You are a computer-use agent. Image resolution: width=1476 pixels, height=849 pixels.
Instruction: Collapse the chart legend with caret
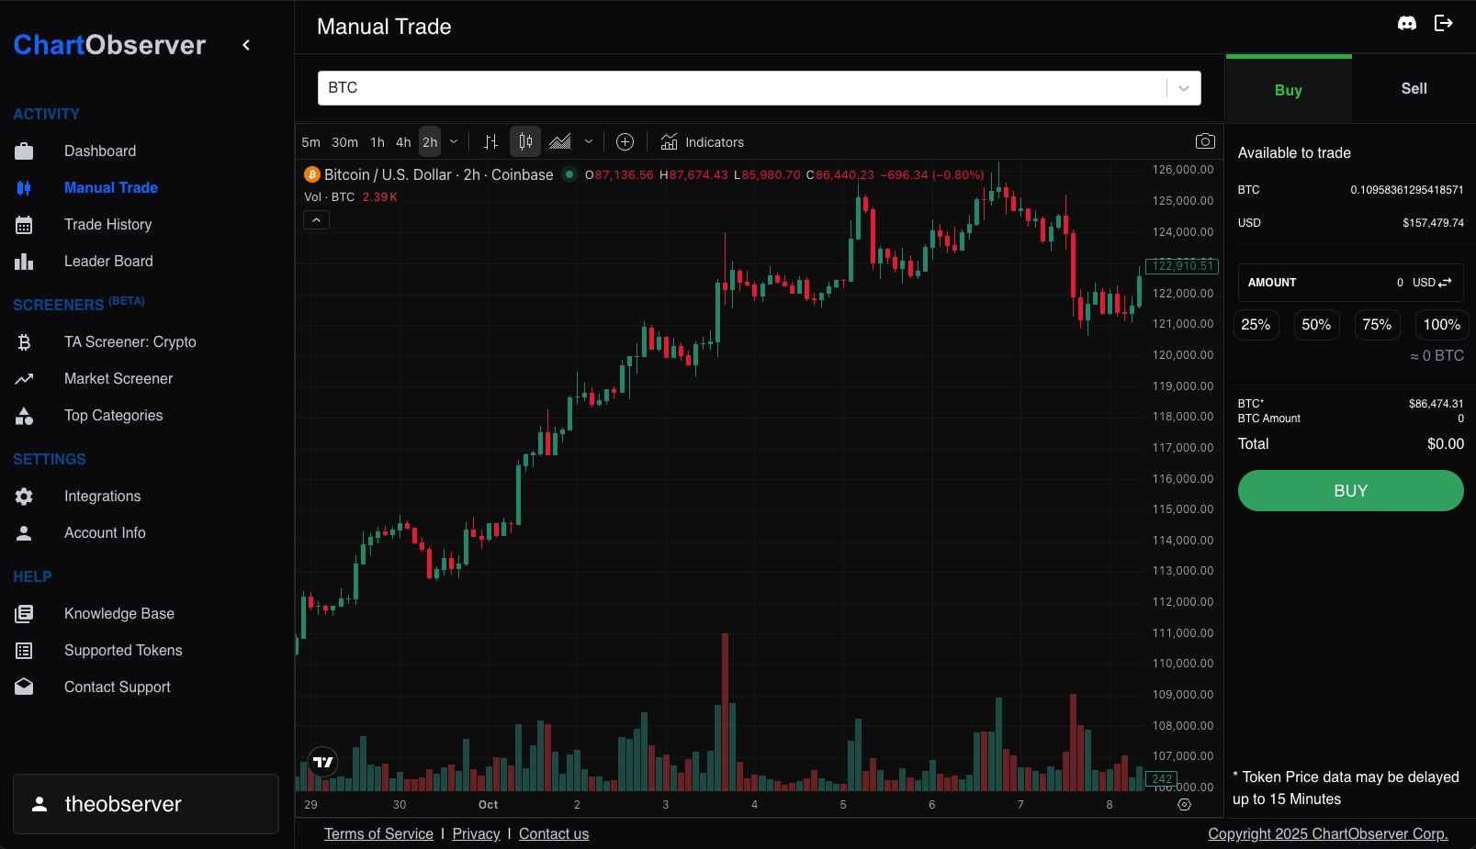click(x=316, y=220)
